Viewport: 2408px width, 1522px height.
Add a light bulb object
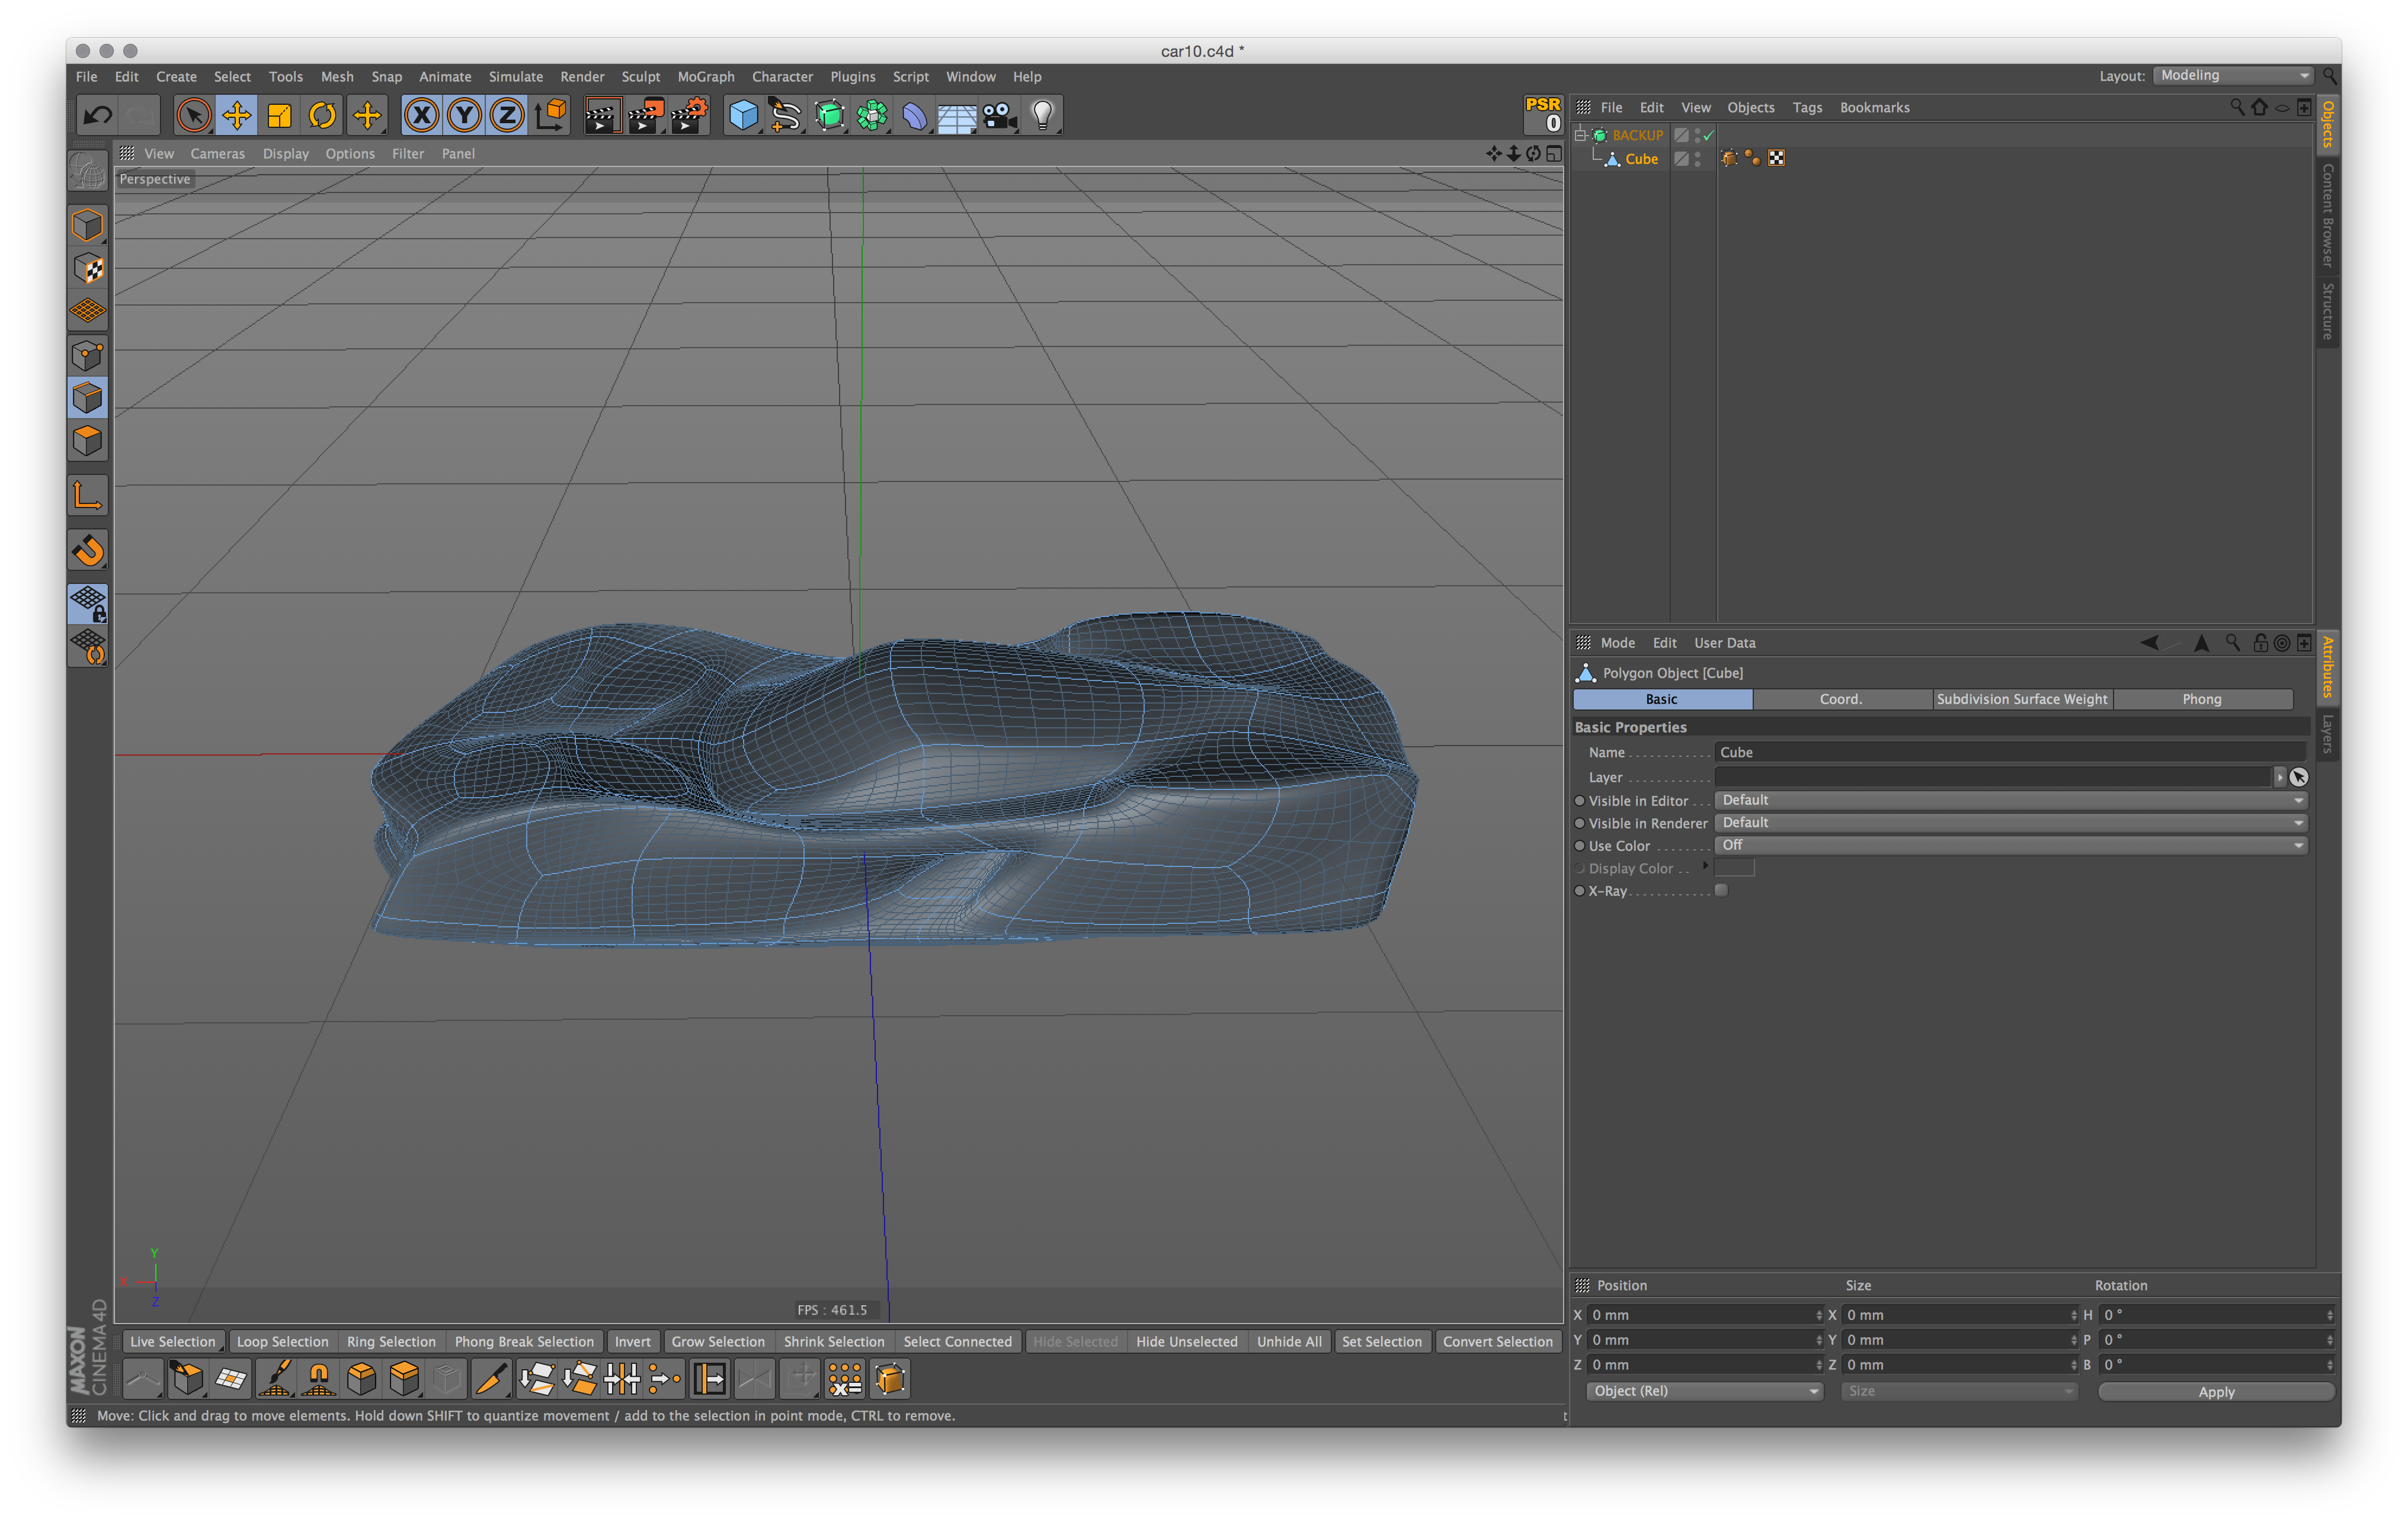pos(1042,116)
